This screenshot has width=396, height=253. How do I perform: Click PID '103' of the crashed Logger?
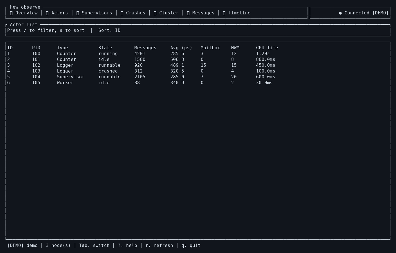pos(36,71)
